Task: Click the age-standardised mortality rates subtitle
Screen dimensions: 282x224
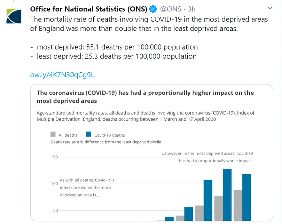Action: pos(145,116)
